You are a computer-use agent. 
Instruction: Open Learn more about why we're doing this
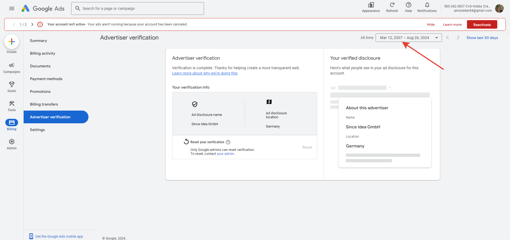(205, 73)
